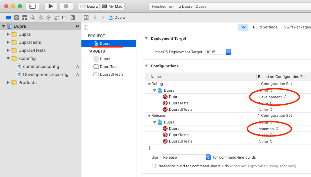311x177 pixels.
Task: Switch to the Build Settings tab
Action: (265, 27)
